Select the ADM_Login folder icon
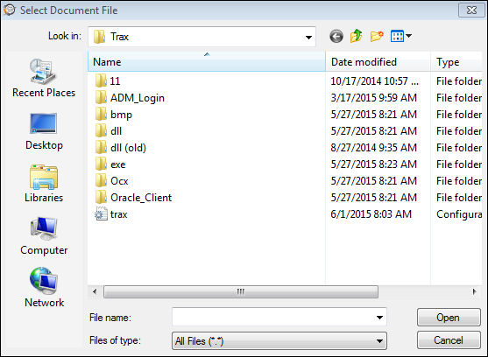This screenshot has height=357, width=488. (101, 97)
